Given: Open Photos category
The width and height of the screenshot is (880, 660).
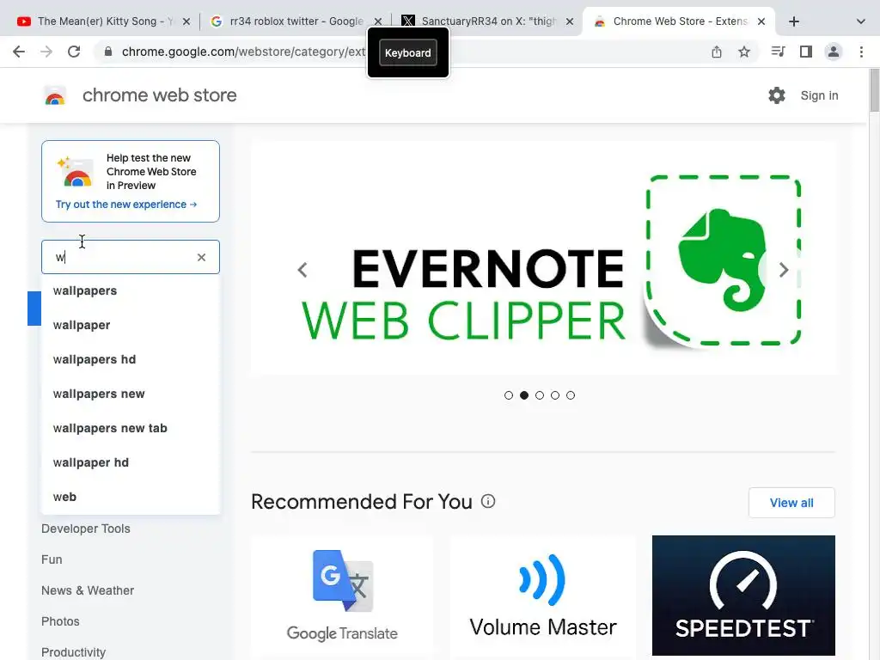Looking at the screenshot, I should [60, 620].
